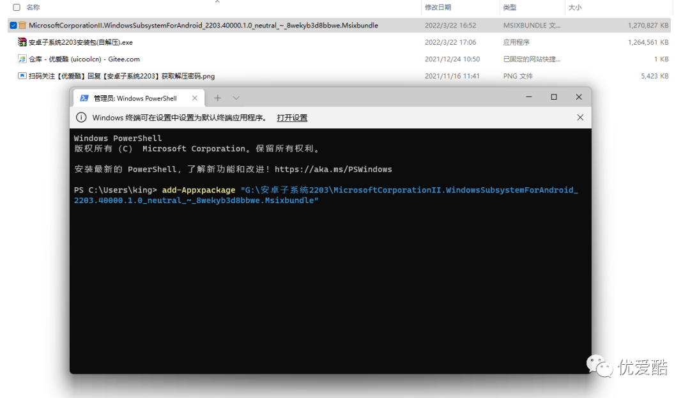Sort files by 类型 column header

tap(510, 8)
